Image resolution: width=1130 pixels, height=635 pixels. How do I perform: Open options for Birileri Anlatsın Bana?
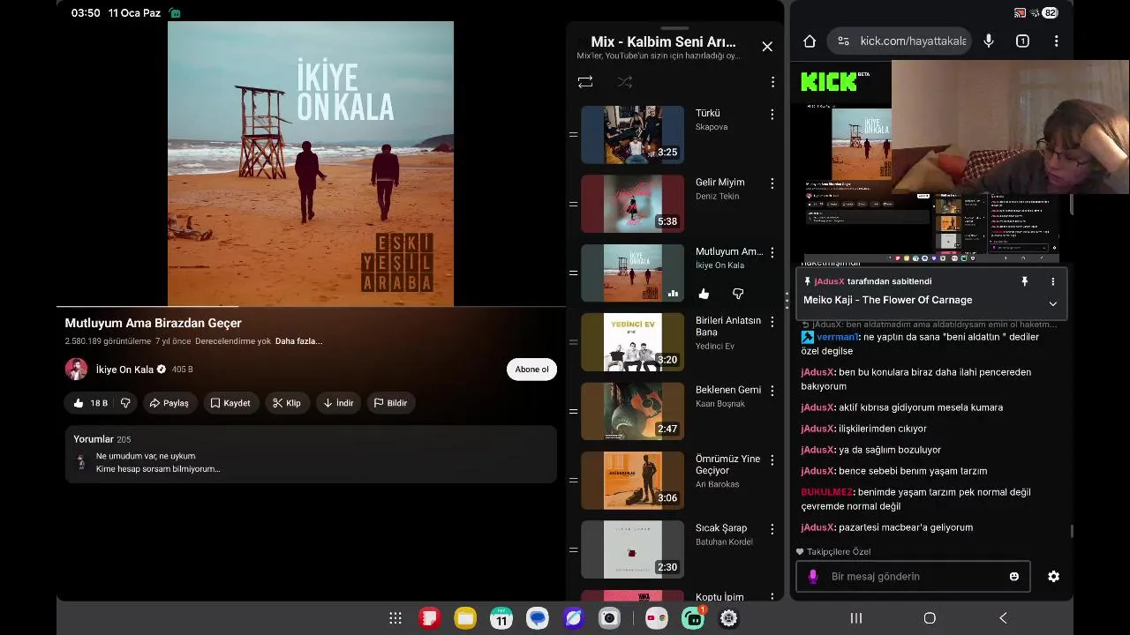[772, 322]
